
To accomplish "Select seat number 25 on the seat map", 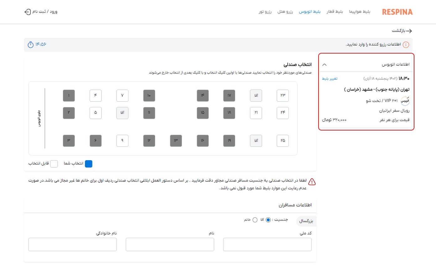I will 282,141.
